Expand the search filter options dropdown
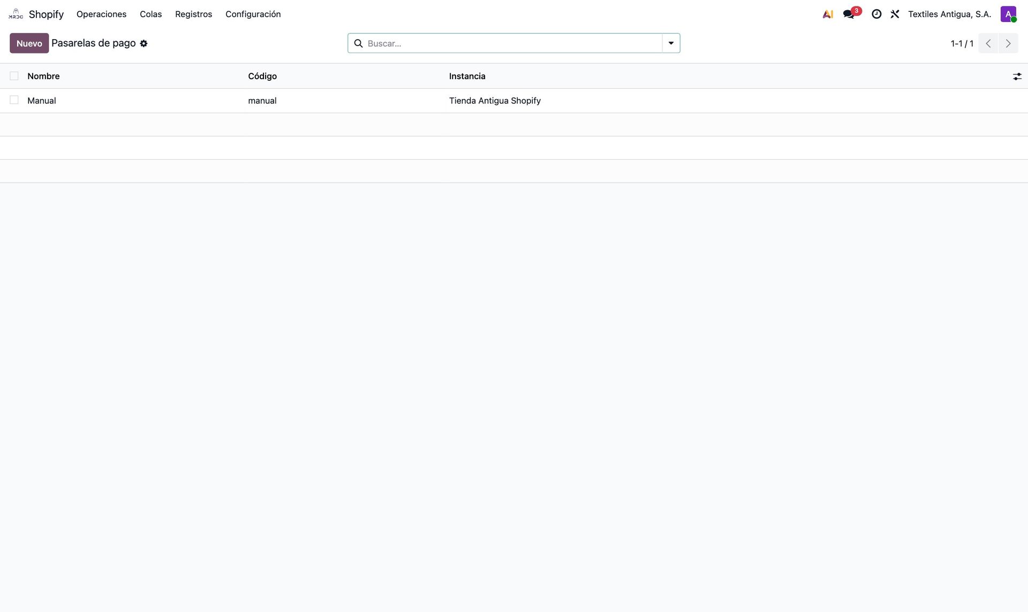 tap(671, 43)
